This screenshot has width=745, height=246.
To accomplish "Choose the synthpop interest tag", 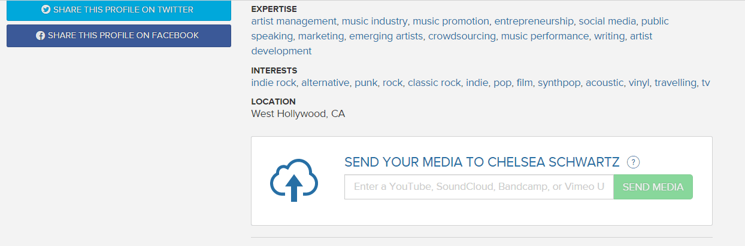I will coord(559,83).
